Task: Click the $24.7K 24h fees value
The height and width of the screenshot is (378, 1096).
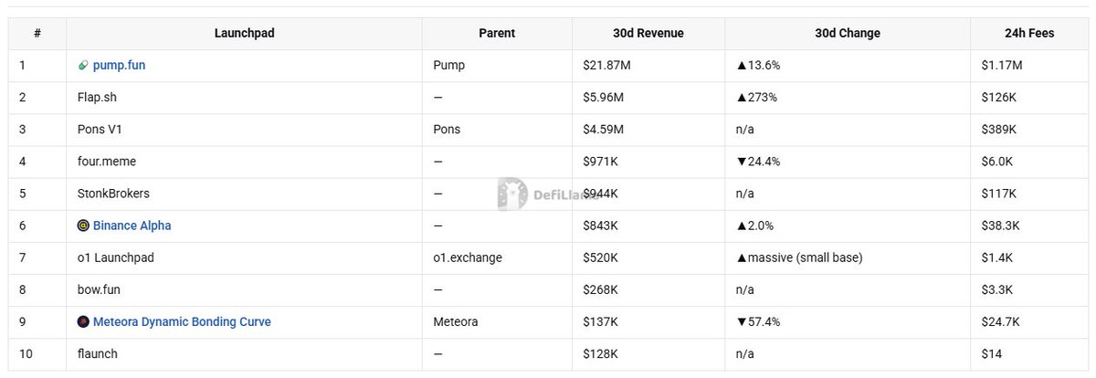Action: [x=1000, y=321]
